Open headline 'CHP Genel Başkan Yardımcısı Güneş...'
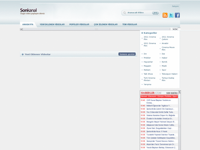The width and height of the screenshot is (200, 150). [159, 102]
